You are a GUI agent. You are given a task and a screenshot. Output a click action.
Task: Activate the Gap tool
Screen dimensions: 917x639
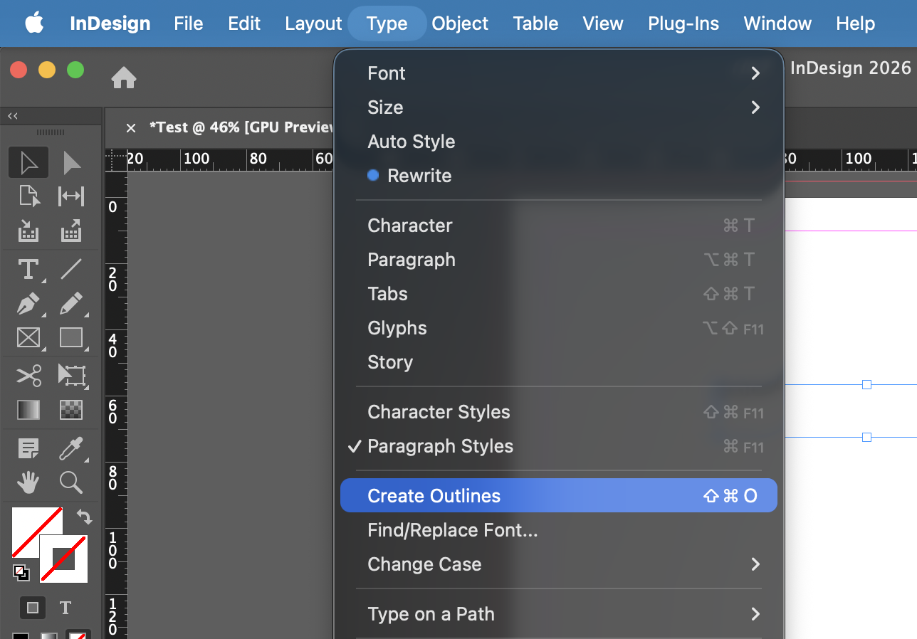(x=71, y=196)
